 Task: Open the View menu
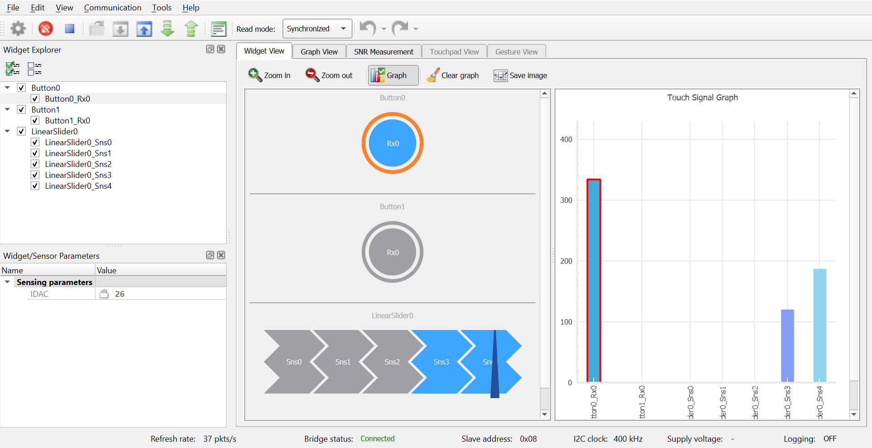(64, 8)
